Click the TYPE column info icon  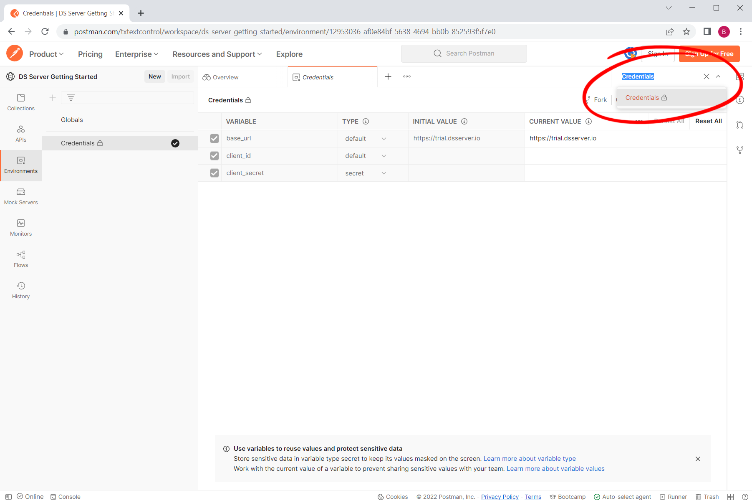click(x=366, y=122)
